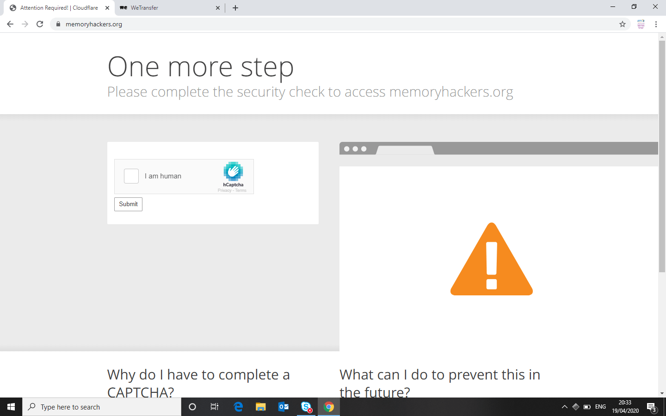The image size is (666, 416).
Task: Open the Chrome three-dot menu
Action: click(x=656, y=24)
